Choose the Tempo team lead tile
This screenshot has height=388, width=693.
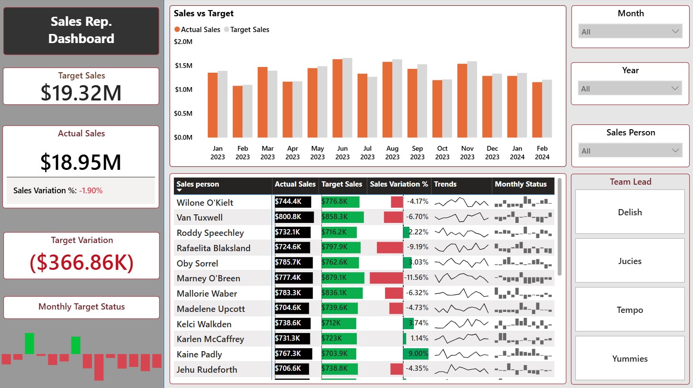click(630, 310)
